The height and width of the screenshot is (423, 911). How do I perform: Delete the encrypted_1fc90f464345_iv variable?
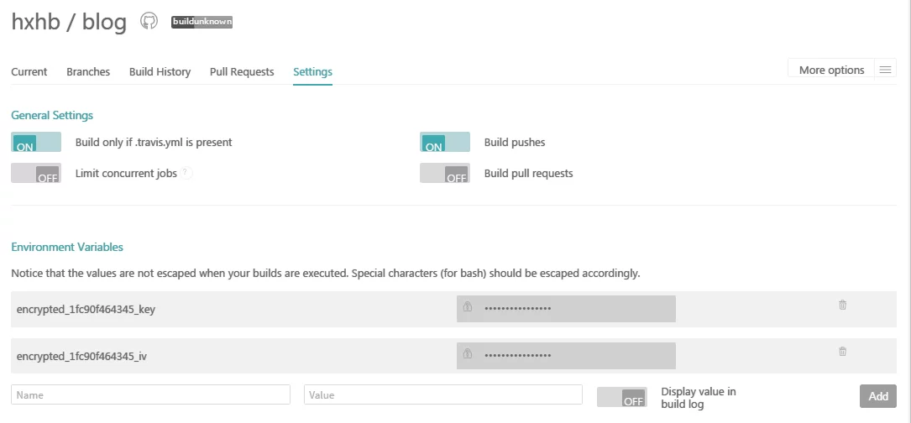coord(842,352)
